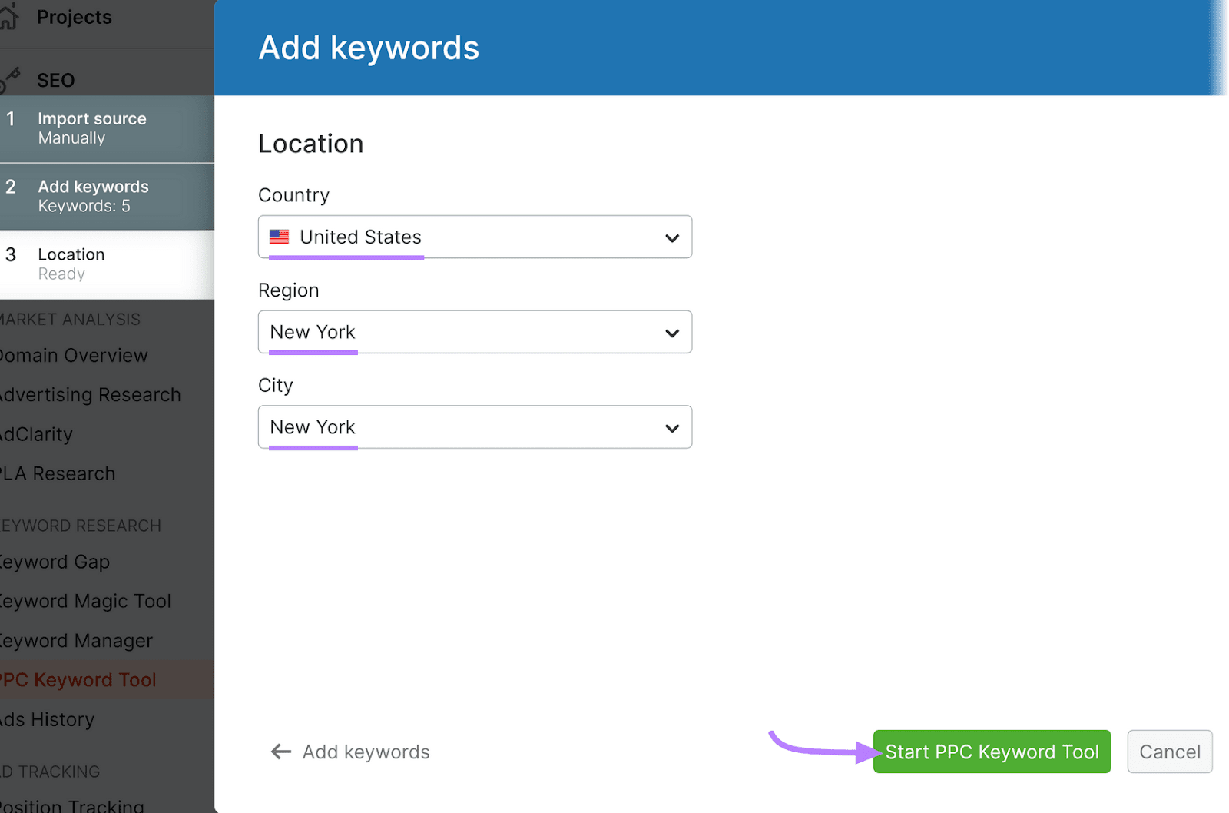Open Keyword Gap in sidebar
Image resolution: width=1229 pixels, height=813 pixels.
55,562
